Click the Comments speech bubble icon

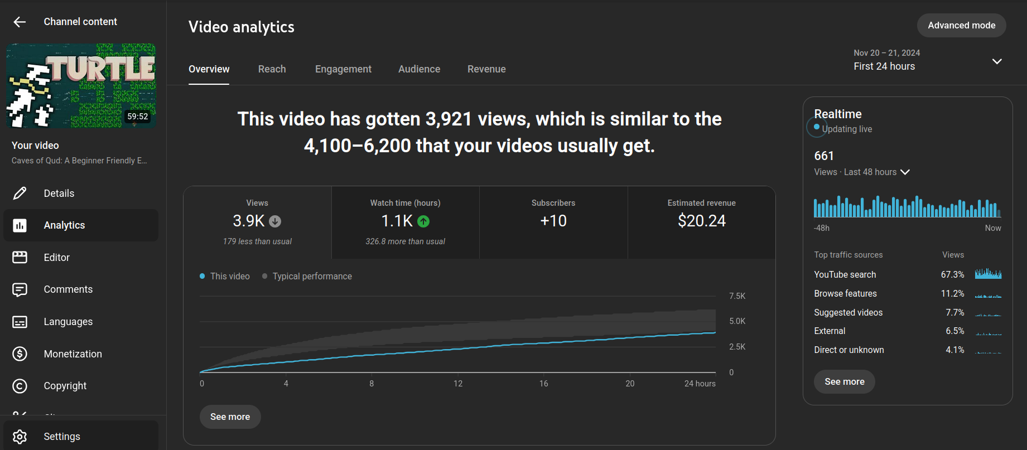pyautogui.click(x=20, y=289)
